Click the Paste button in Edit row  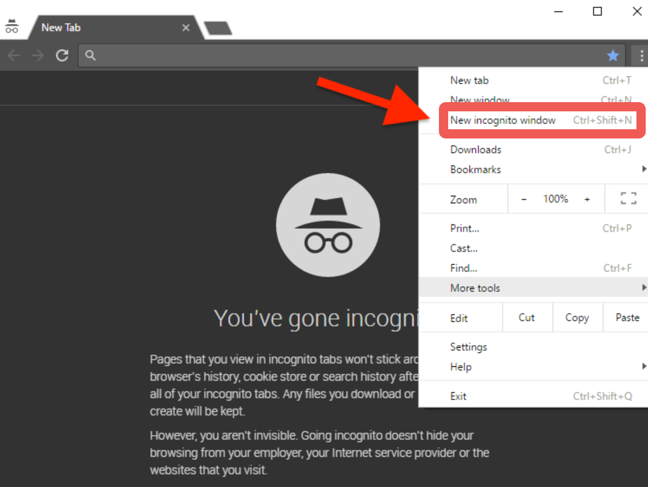[x=626, y=317]
